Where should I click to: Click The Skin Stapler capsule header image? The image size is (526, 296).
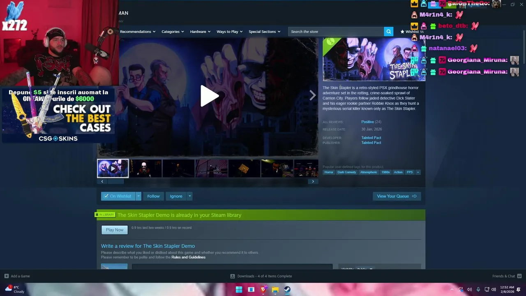[374, 60]
